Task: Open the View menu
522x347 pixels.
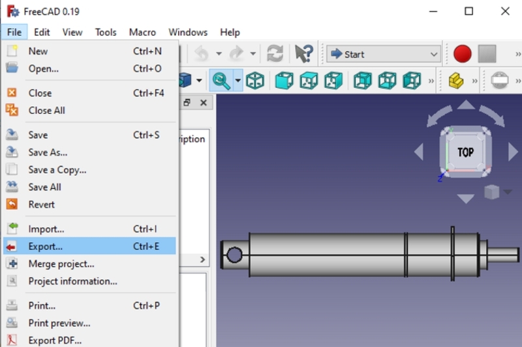Action: pos(72,32)
